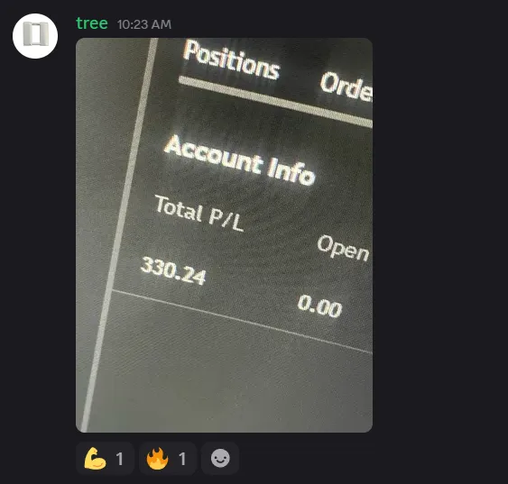The height and width of the screenshot is (484, 508).
Task: Click the Total P/L label
Action: tap(199, 214)
